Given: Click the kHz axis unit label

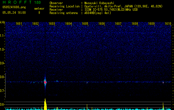Looking at the screenshot, I should 2,22.
